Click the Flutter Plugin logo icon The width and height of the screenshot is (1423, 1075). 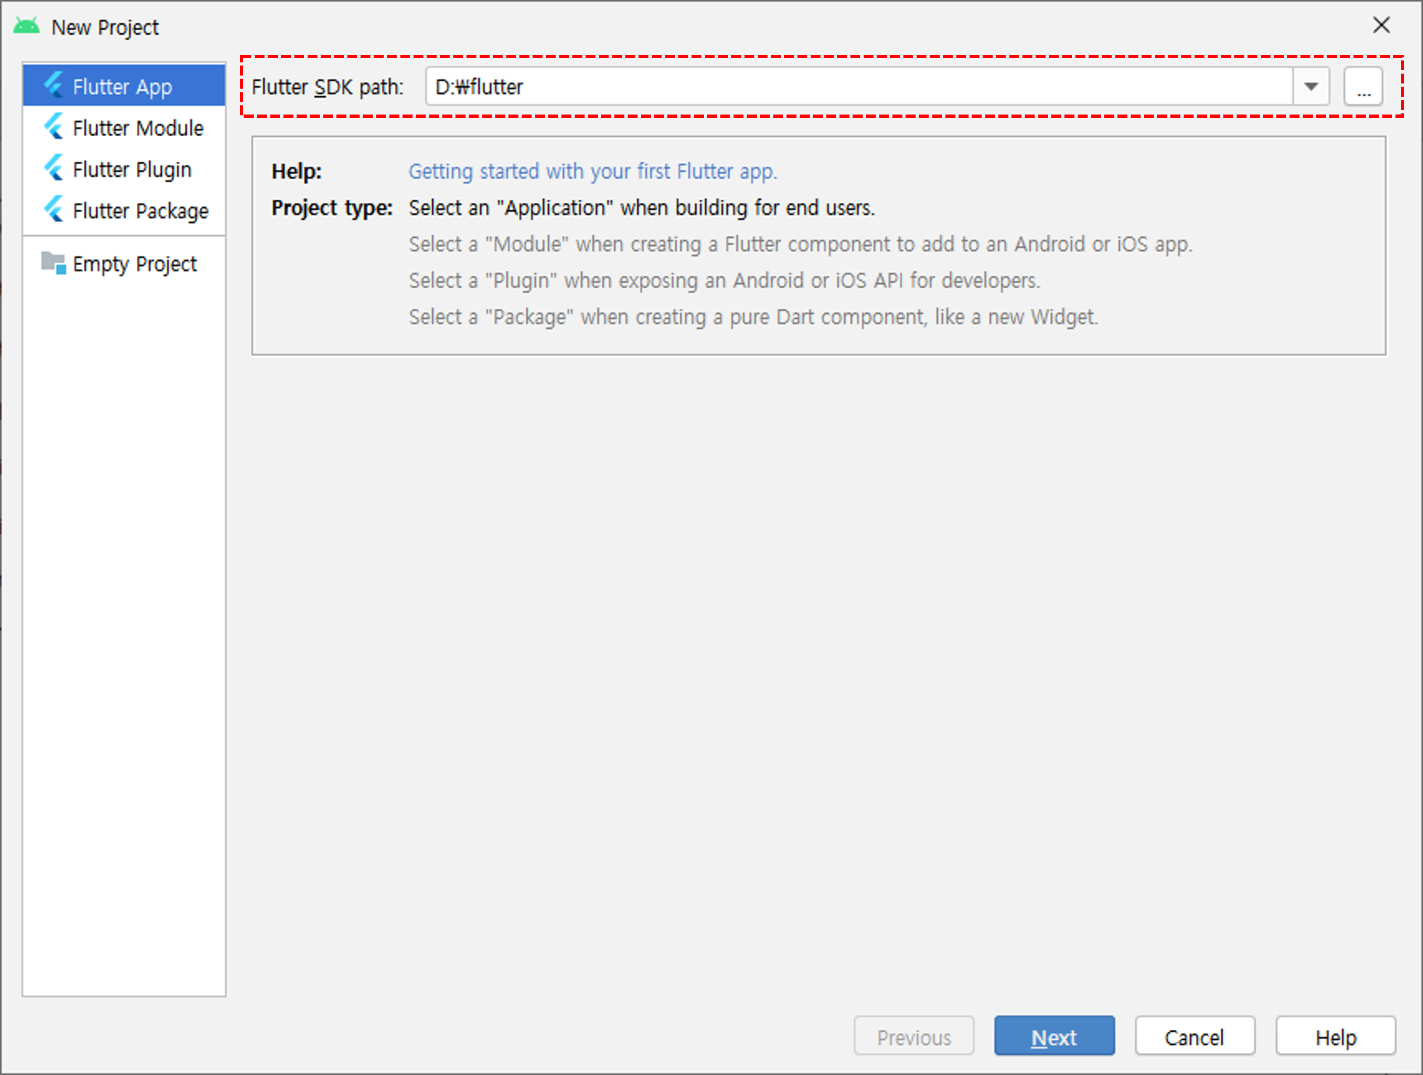pyautogui.click(x=54, y=168)
